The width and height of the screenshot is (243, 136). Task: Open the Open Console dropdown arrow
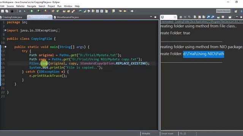coord(233,17)
